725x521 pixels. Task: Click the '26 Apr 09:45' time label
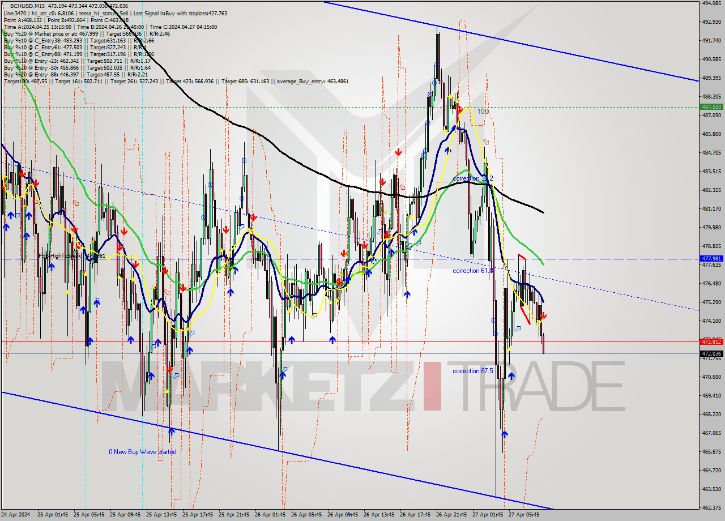tap(343, 515)
